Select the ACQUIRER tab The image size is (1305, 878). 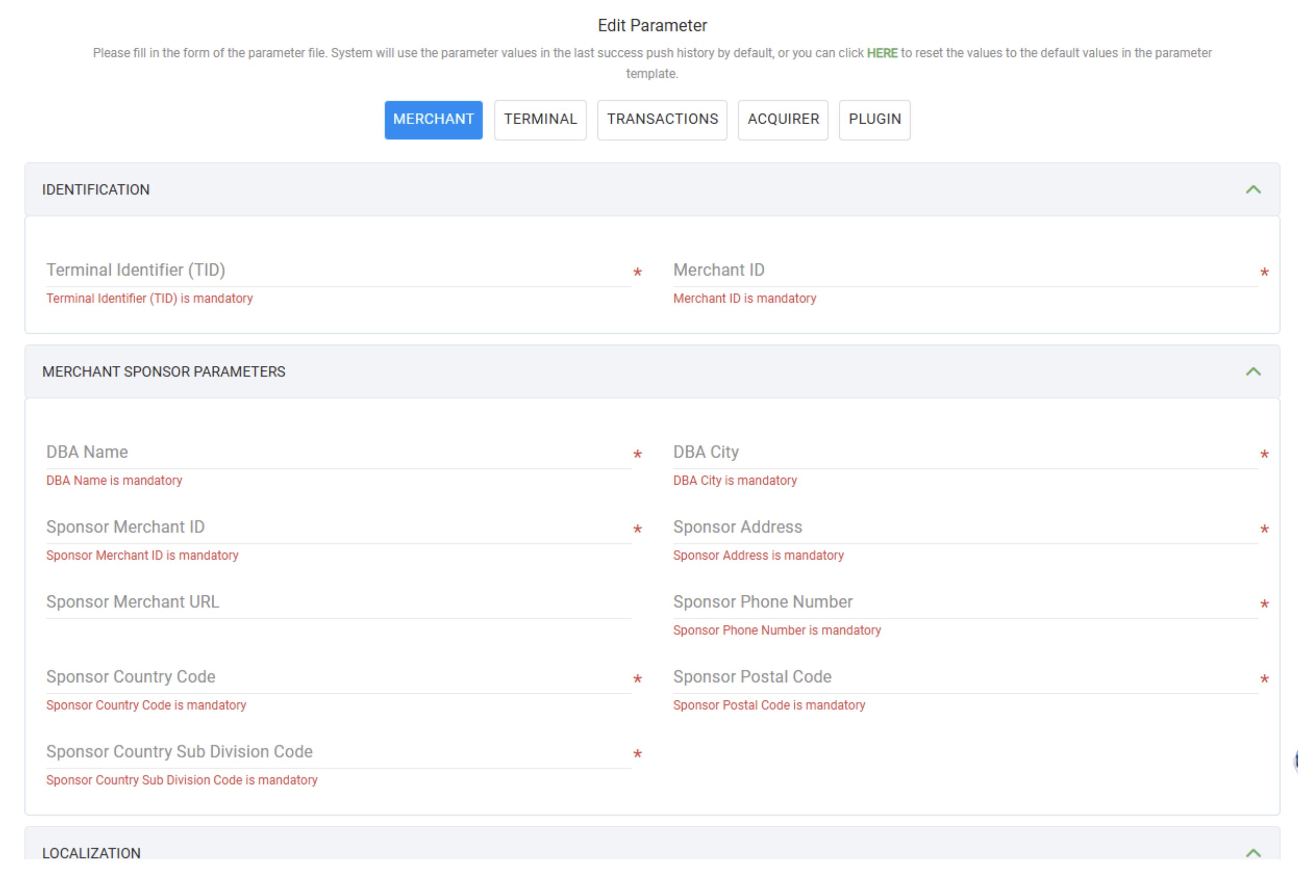tap(782, 119)
